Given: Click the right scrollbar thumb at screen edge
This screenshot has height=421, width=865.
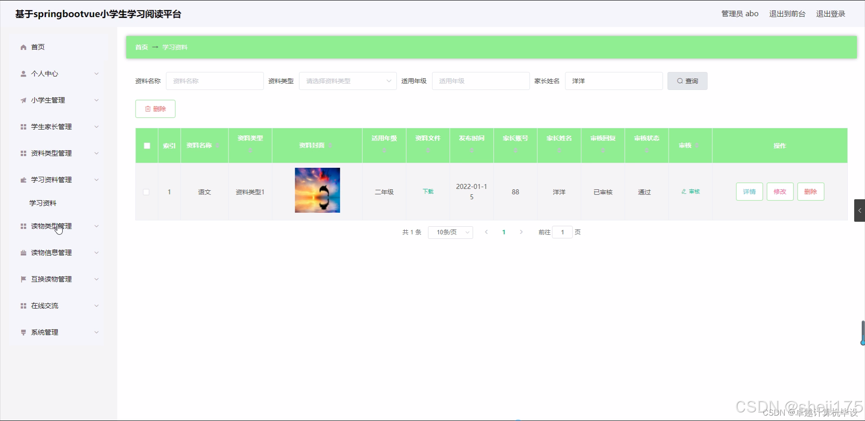Looking at the screenshot, I should 862,333.
